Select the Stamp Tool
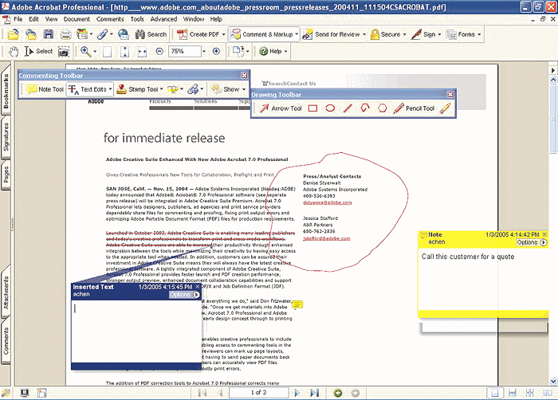Viewport: 558px width, 400px height. 136,89
